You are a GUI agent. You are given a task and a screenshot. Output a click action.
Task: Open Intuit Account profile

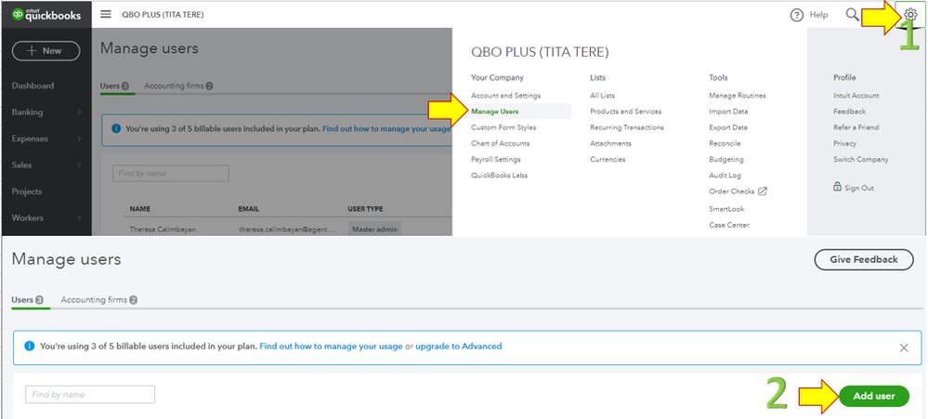(856, 96)
